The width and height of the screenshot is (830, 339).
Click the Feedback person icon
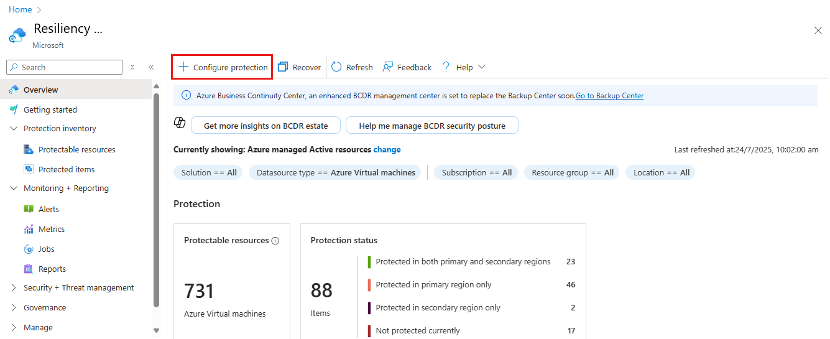click(388, 67)
